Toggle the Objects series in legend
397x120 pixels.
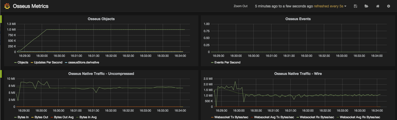(x=23, y=62)
